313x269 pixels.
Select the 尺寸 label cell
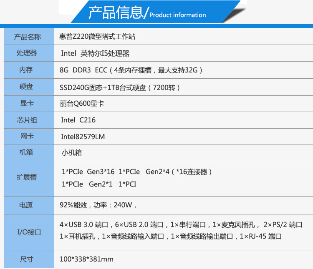click(x=29, y=259)
